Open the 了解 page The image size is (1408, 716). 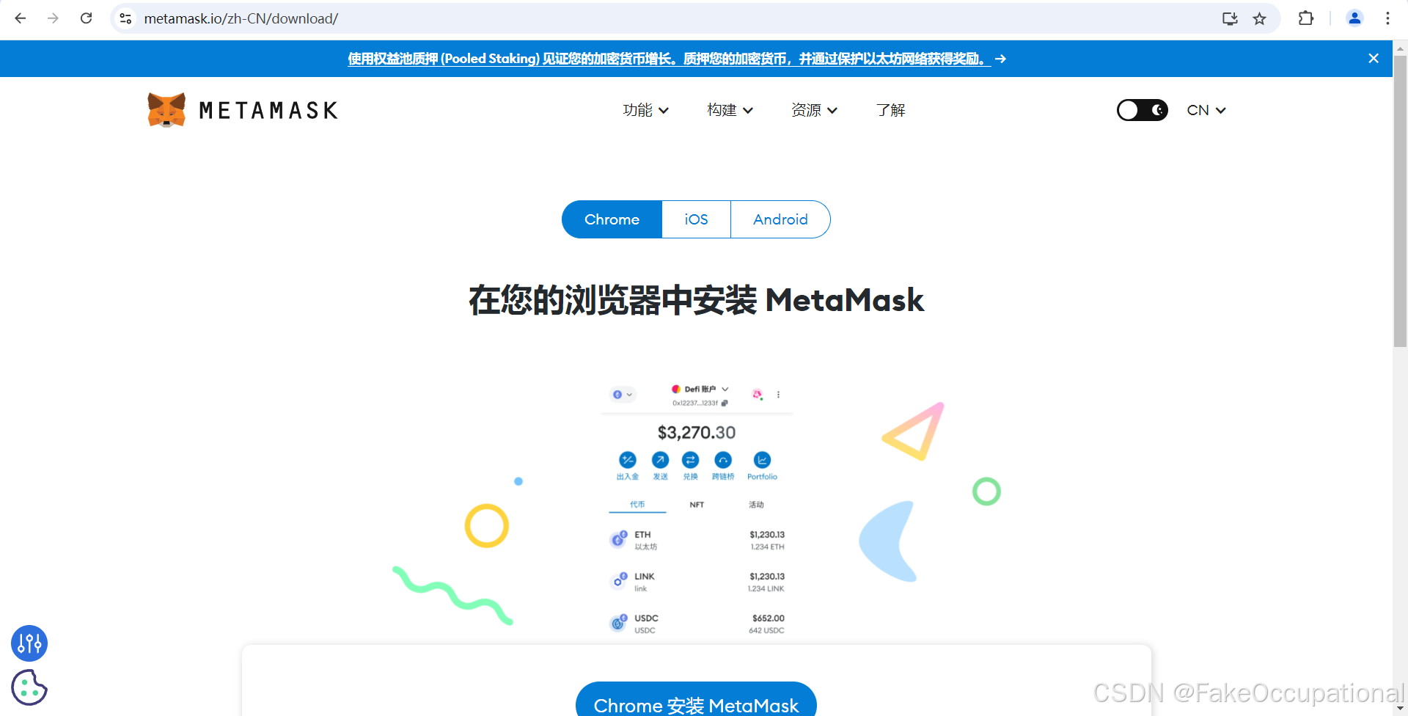[890, 110]
